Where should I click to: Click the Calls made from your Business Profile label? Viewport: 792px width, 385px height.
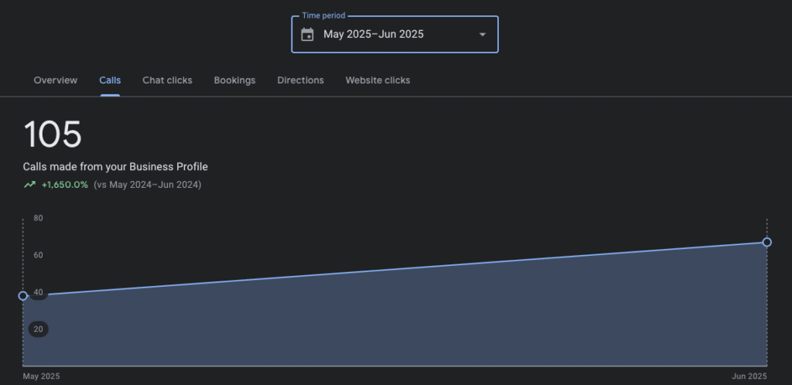pos(116,166)
